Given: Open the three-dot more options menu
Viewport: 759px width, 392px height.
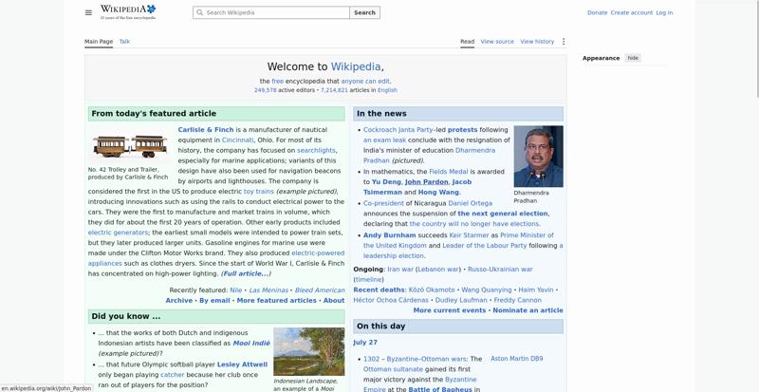Looking at the screenshot, I should [564, 42].
